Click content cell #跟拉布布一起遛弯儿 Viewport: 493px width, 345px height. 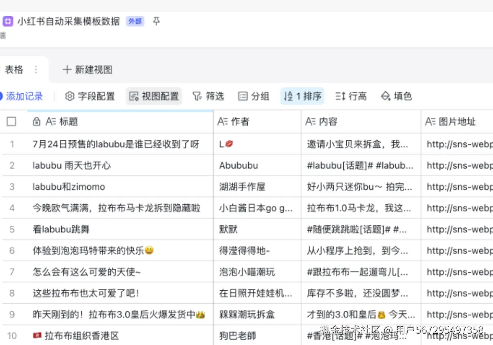[361, 272]
